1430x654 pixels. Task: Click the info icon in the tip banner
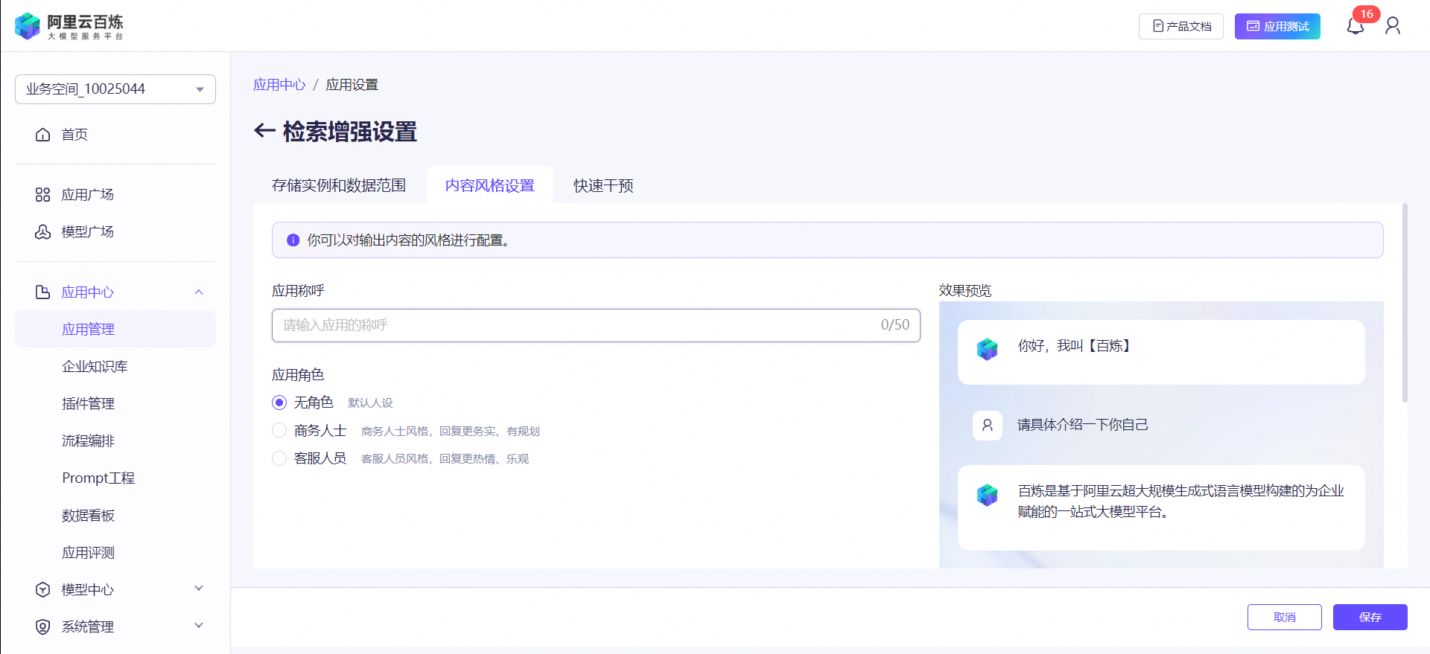(293, 240)
